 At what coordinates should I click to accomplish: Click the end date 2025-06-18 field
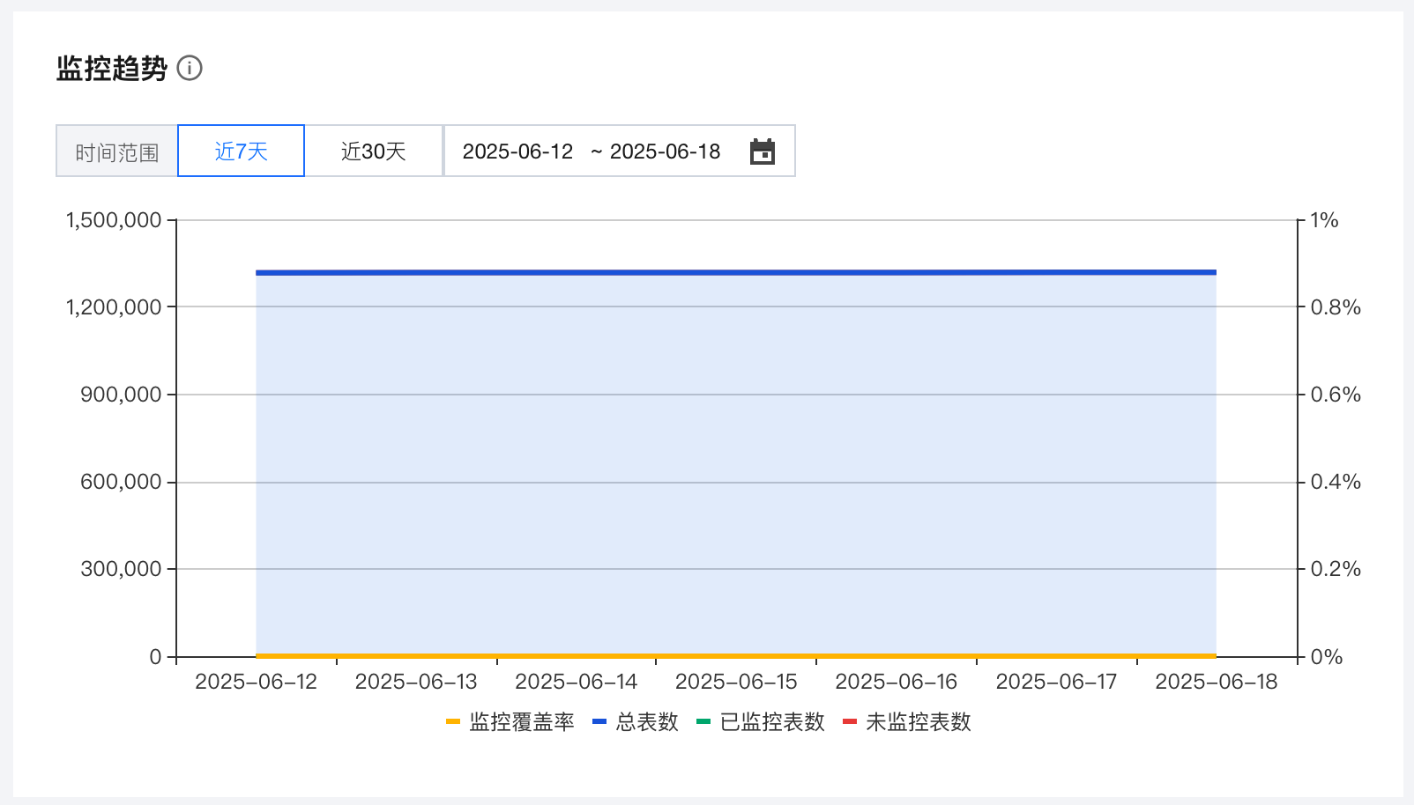point(665,151)
